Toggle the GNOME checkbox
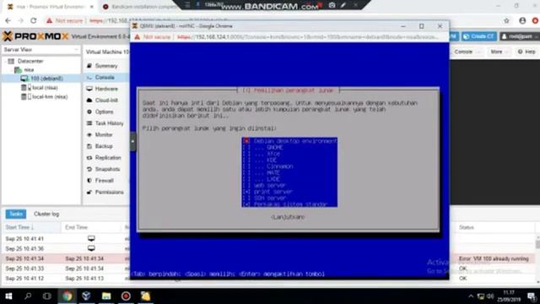 click(246, 147)
